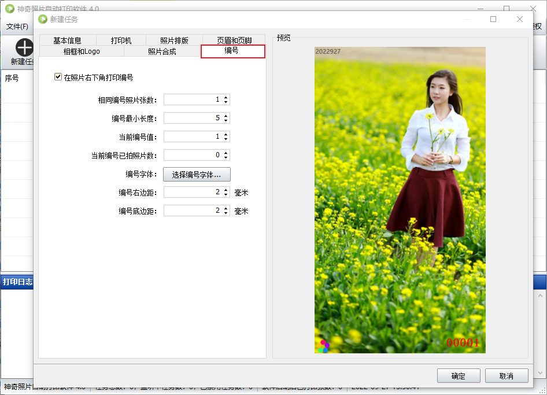Image resolution: width=547 pixels, height=395 pixels.
Task: Switch to the 打印机 tab
Action: pos(121,40)
